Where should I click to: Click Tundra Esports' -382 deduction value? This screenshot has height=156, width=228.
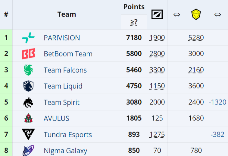(217, 134)
